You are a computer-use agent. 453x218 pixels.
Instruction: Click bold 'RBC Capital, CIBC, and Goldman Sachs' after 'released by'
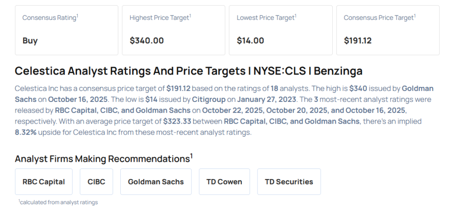pyautogui.click(x=123, y=110)
